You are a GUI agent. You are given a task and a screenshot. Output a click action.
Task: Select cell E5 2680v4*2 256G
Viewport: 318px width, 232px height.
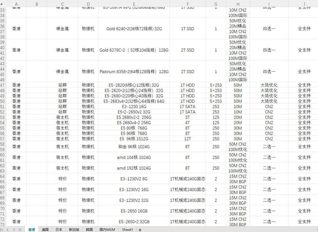click(x=134, y=122)
